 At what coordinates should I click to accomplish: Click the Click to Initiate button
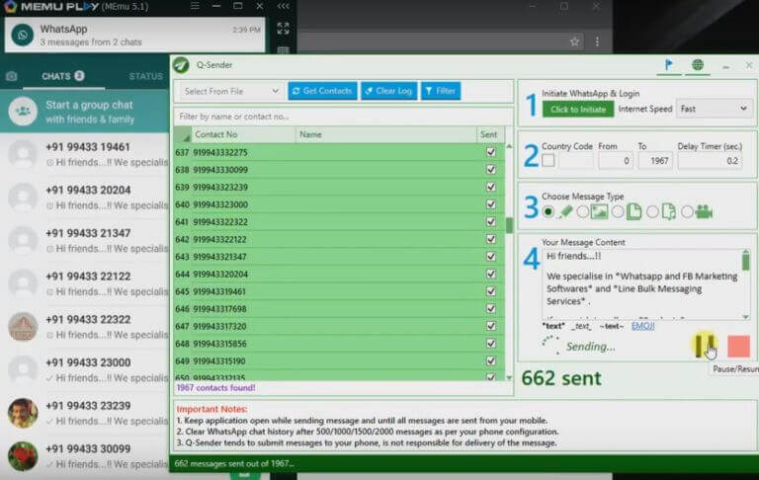point(578,110)
